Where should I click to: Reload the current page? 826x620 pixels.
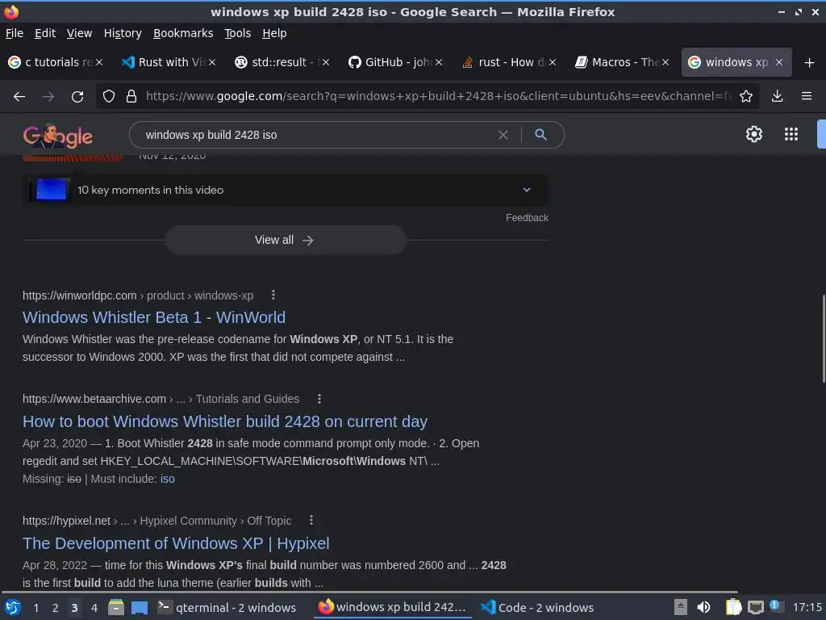pyautogui.click(x=77, y=97)
